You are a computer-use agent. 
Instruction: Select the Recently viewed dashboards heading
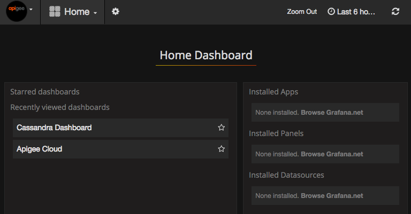[60, 107]
